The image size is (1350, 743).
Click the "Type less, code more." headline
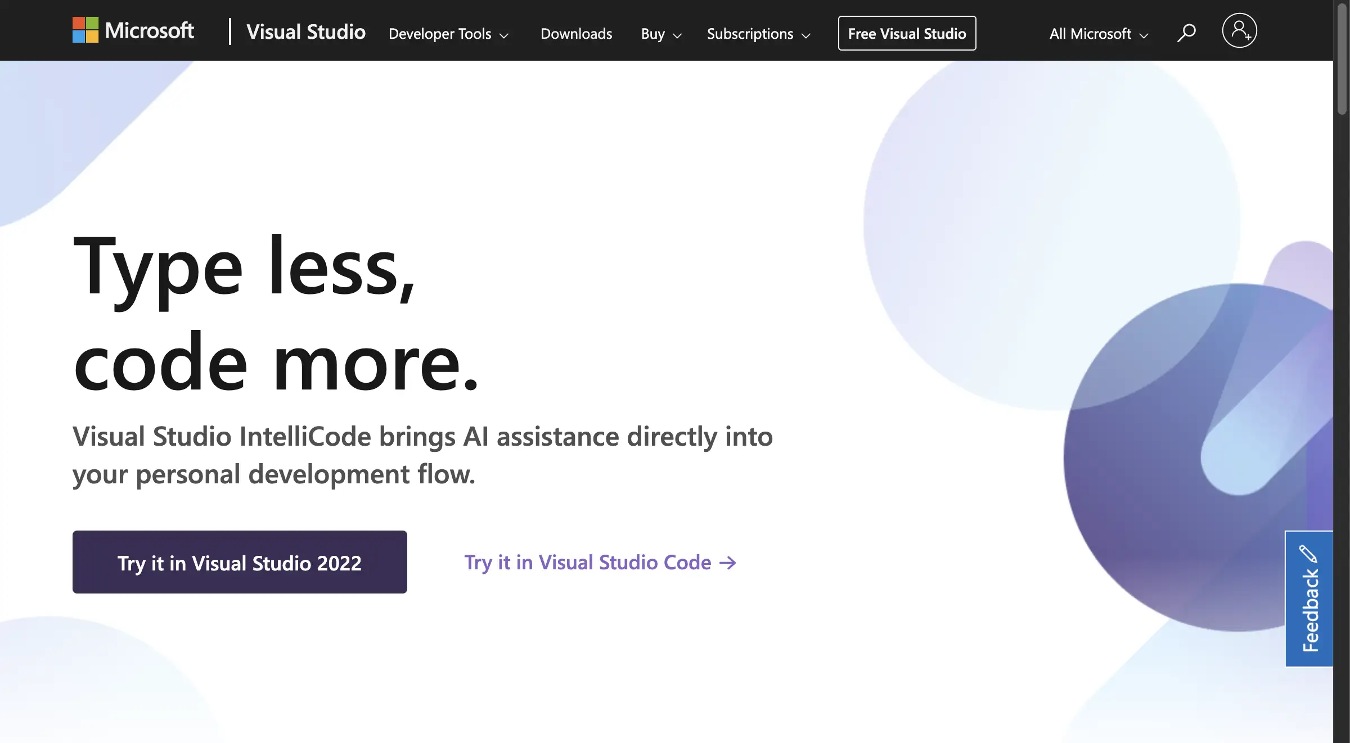coord(276,313)
